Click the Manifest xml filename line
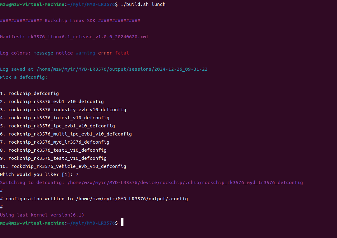The image size is (337, 238). tap(74, 37)
